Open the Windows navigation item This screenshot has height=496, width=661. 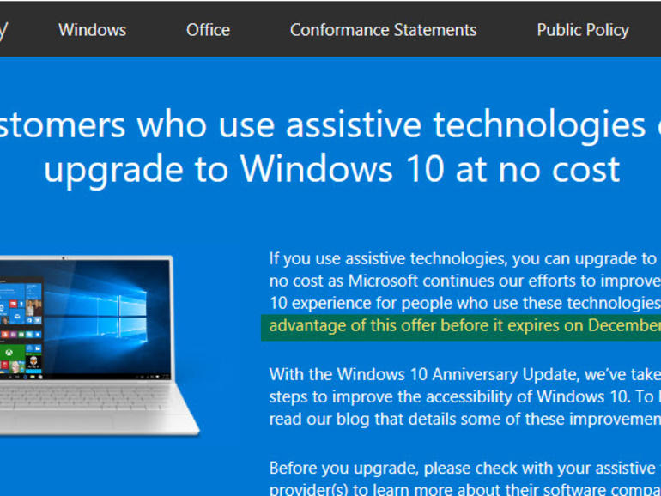[x=93, y=30]
